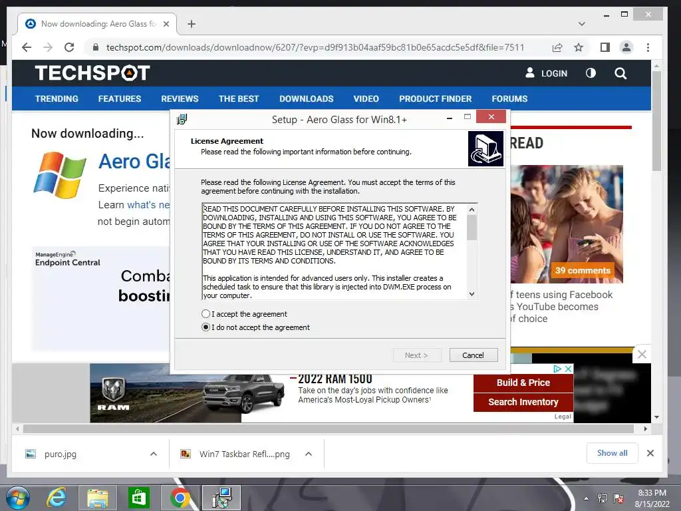Click the setup installer icon in dialog title bar
The width and height of the screenshot is (681, 511).
click(x=182, y=119)
